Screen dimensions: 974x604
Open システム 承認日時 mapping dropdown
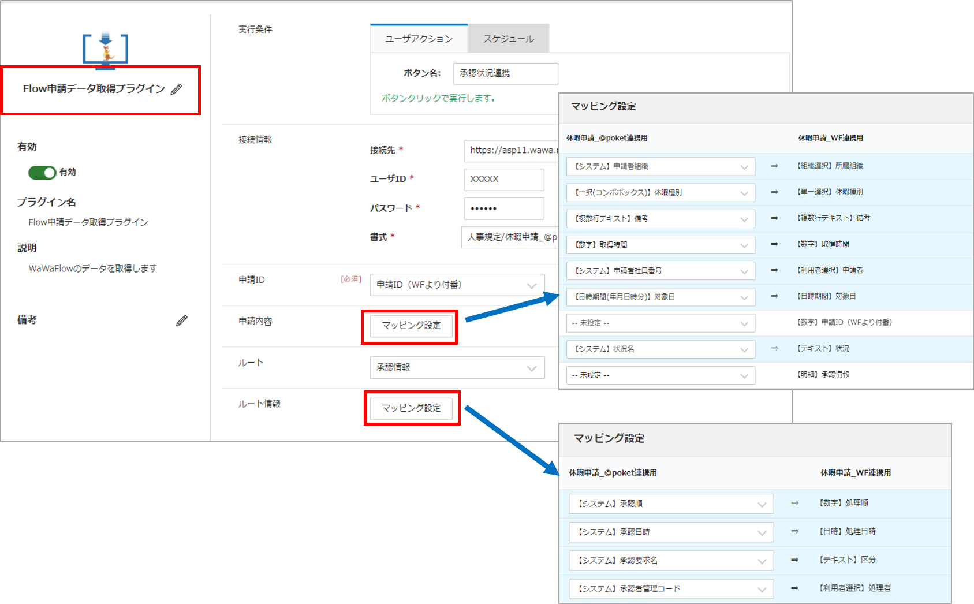[x=671, y=532]
